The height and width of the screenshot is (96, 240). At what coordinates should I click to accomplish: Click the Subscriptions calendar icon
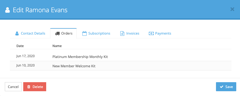pos(84,33)
